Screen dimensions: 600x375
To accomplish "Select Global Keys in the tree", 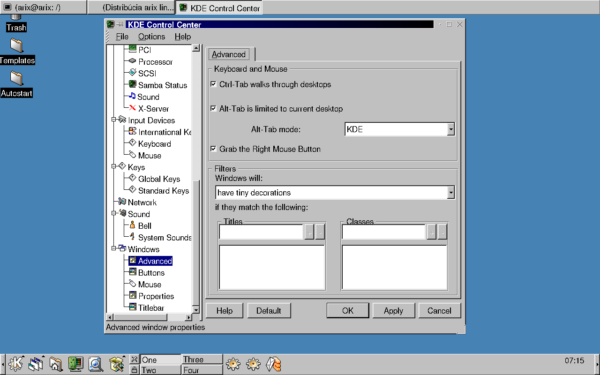I will coord(159,179).
